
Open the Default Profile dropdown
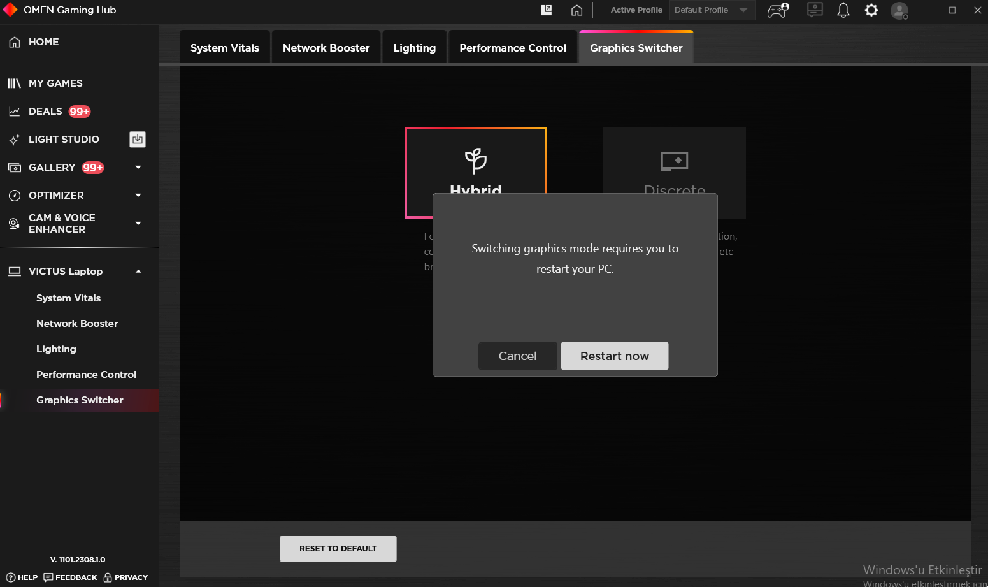tap(712, 10)
